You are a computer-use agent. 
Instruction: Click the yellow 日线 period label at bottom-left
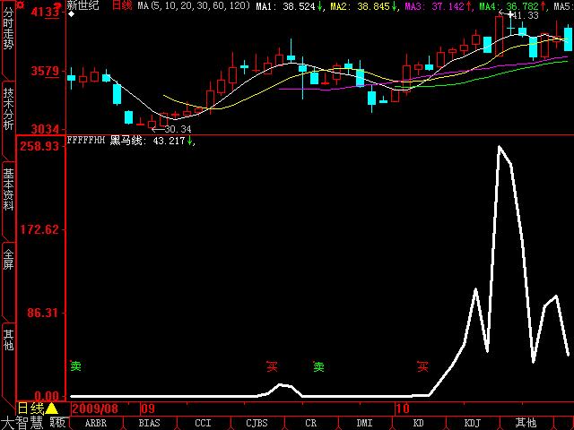tap(31, 408)
